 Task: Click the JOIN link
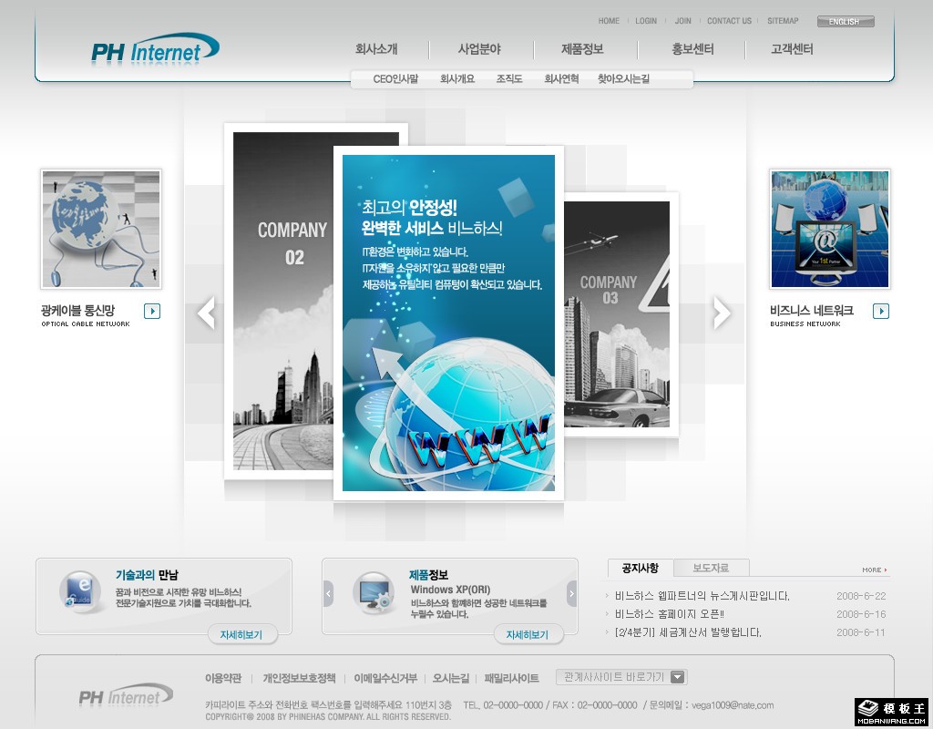point(683,21)
